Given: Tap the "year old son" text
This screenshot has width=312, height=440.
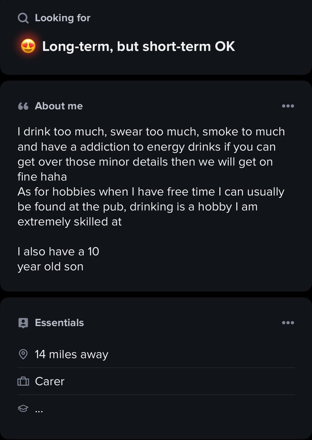Looking at the screenshot, I should click(50, 267).
